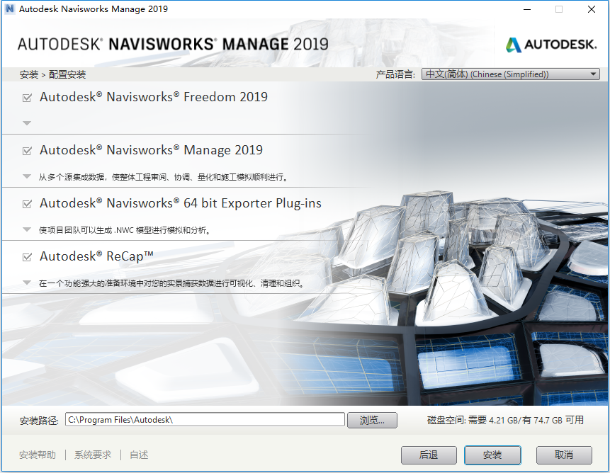Select Autodesk ReCap title text
610x473 pixels.
click(x=96, y=256)
